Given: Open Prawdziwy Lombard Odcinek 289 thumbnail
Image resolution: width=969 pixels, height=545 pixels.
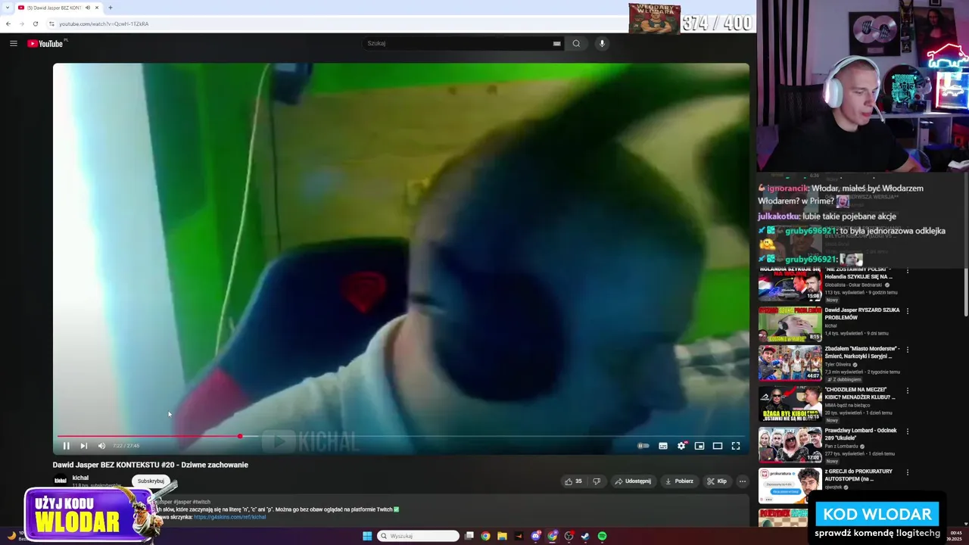Looking at the screenshot, I should pos(790,444).
